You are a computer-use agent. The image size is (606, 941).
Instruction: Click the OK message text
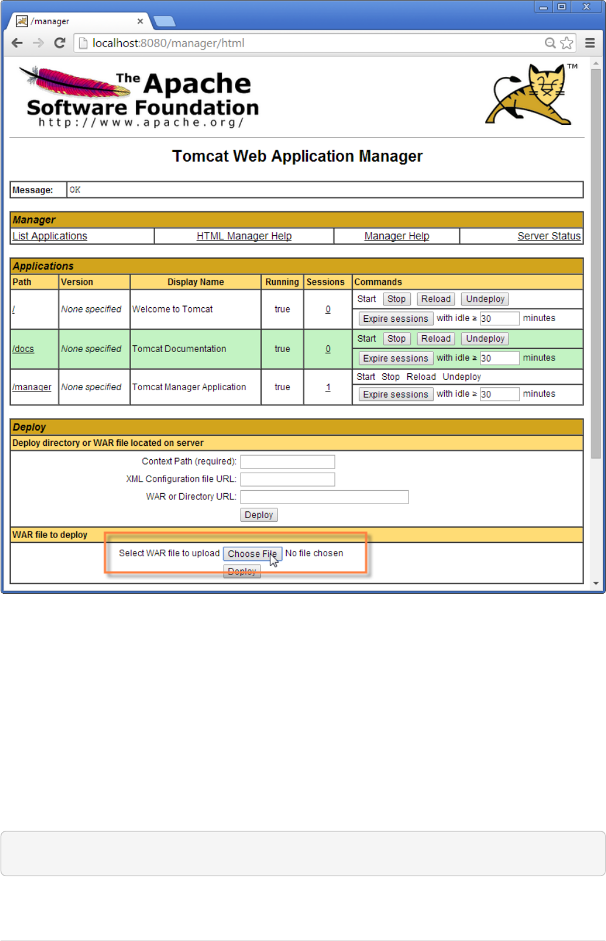click(75, 190)
